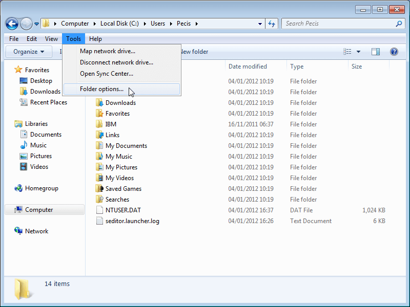
Task: Click the IBM folder icon
Action: [x=99, y=124]
